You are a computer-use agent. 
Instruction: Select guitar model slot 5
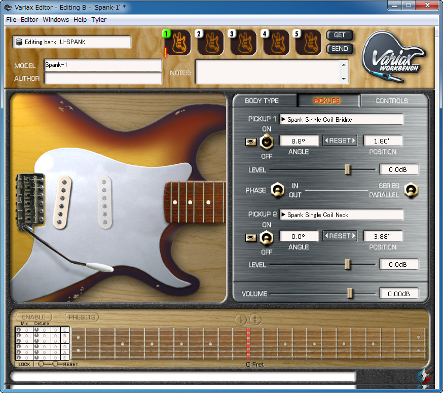[309, 43]
